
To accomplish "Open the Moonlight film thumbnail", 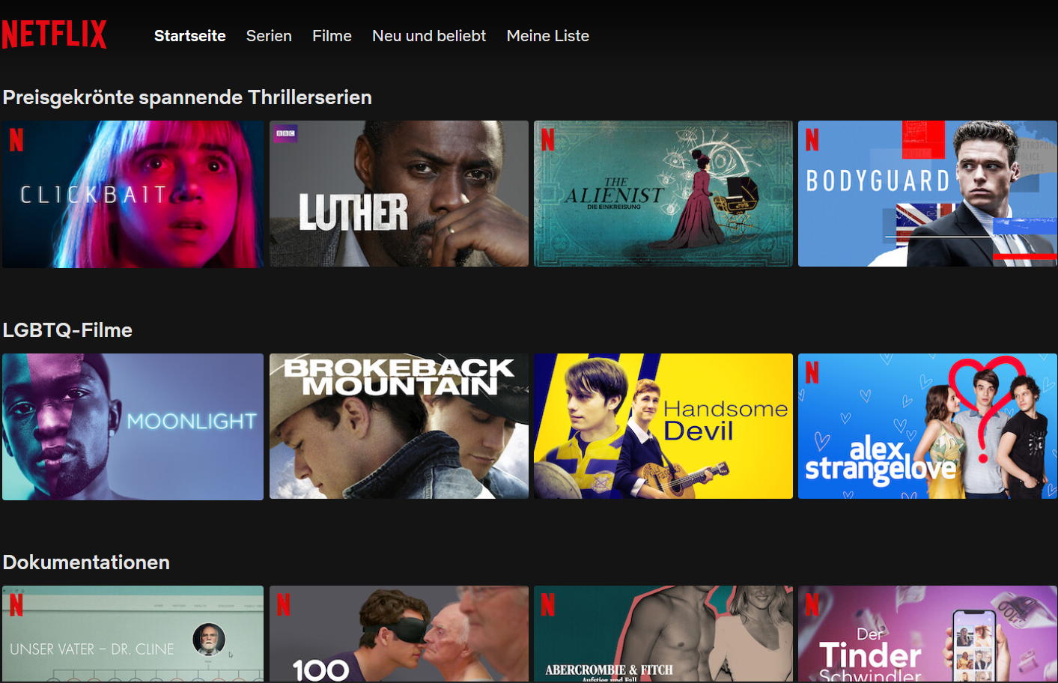I will pyautogui.click(x=133, y=427).
